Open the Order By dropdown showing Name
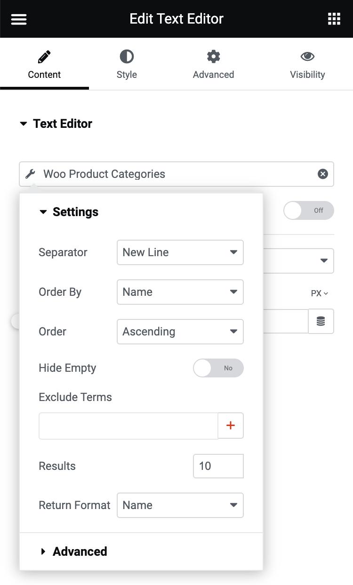The width and height of the screenshot is (353, 585). (x=180, y=292)
